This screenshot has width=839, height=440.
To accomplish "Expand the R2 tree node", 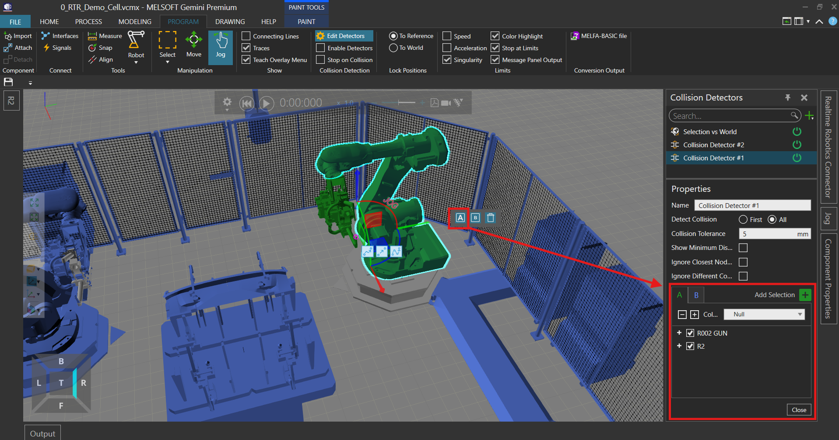I will pos(679,346).
